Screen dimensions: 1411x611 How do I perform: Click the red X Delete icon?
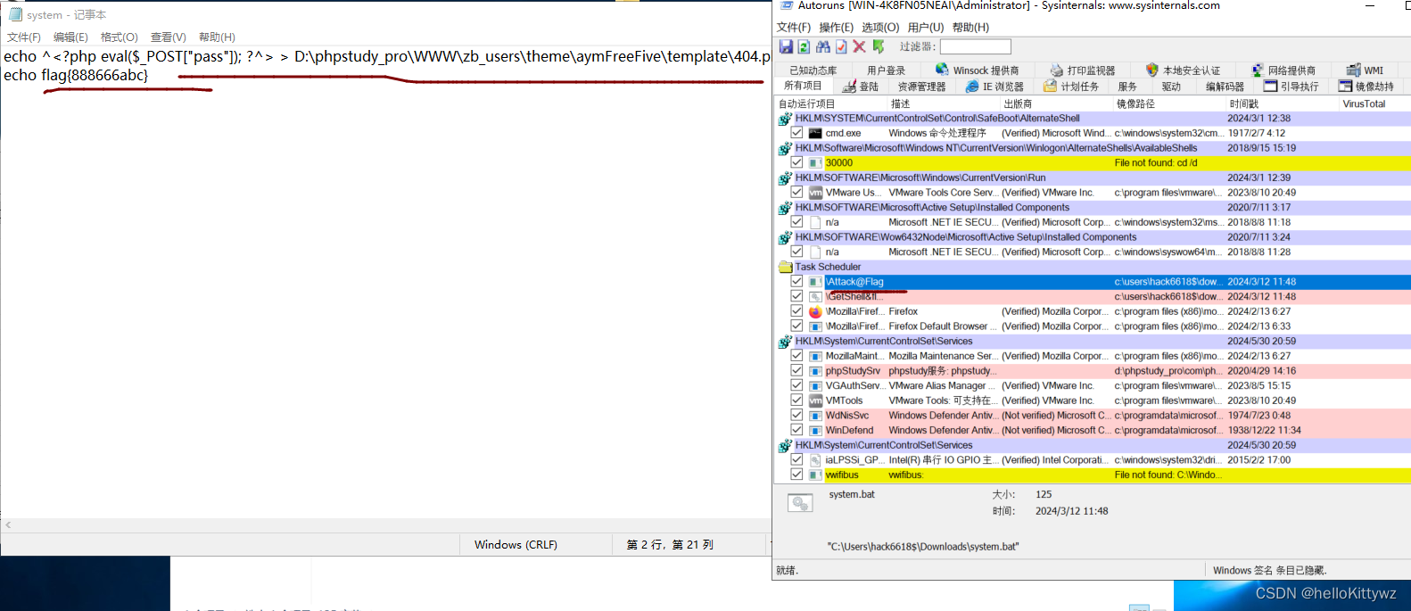click(859, 46)
